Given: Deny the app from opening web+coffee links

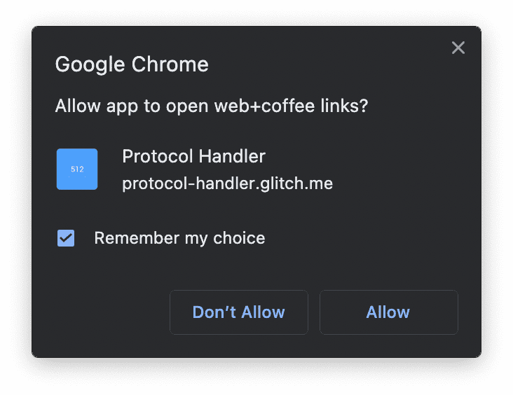Looking at the screenshot, I should (x=238, y=312).
